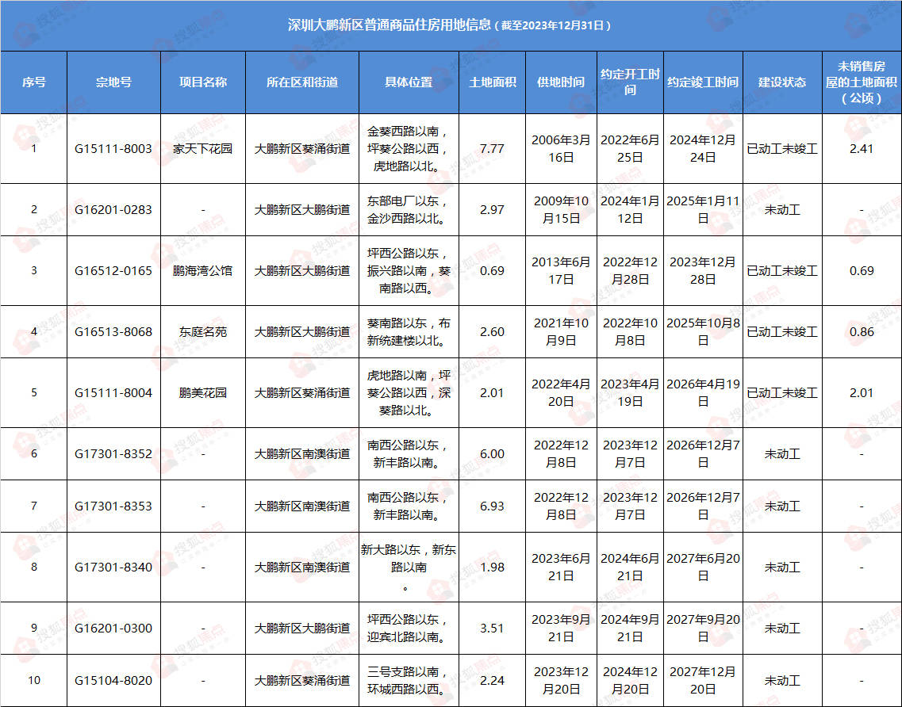Click parcel number G17301-8340

tap(113, 568)
